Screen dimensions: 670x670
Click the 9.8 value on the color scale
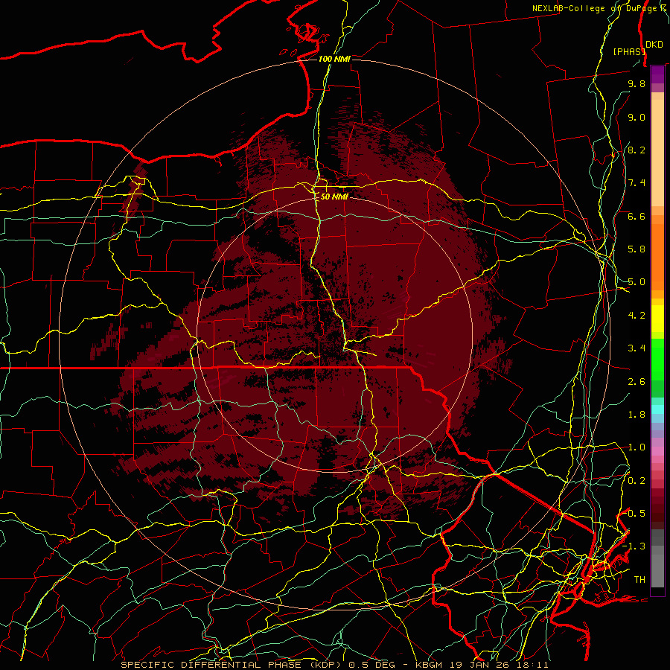tap(636, 83)
